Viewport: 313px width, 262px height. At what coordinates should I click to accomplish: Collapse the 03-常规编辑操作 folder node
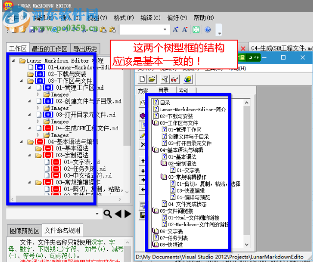click(x=29, y=182)
